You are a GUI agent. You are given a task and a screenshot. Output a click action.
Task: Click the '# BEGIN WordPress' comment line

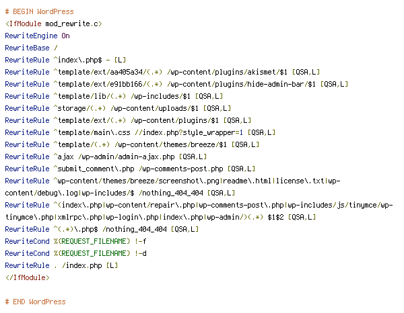pyautogui.click(x=40, y=12)
